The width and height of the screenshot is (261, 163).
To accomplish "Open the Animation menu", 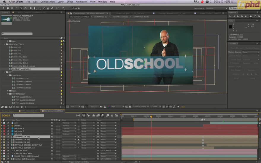I will click(x=81, y=2).
